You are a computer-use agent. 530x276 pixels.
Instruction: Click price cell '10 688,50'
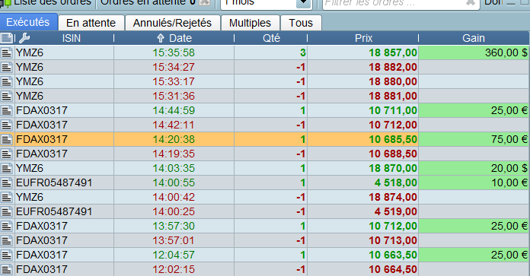click(x=363, y=154)
